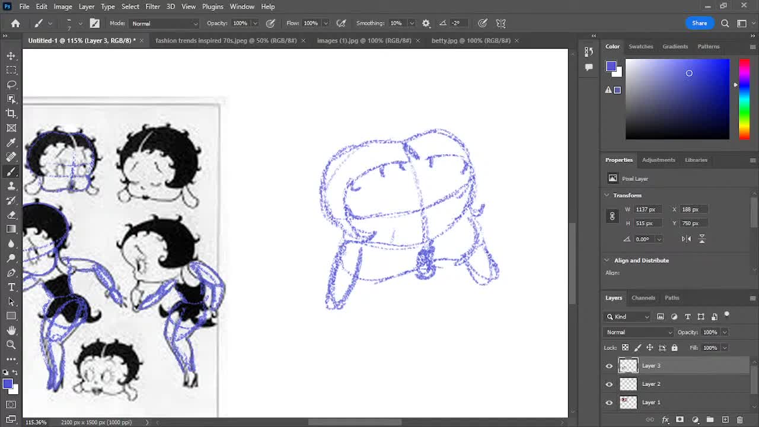Open brush Opacity slider dropdown arrow
Screen dimensions: 759x427
pos(255,23)
